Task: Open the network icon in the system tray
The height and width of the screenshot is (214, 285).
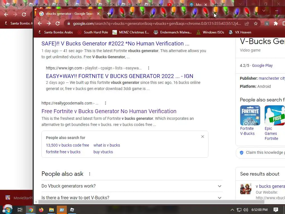Action: click(239, 210)
